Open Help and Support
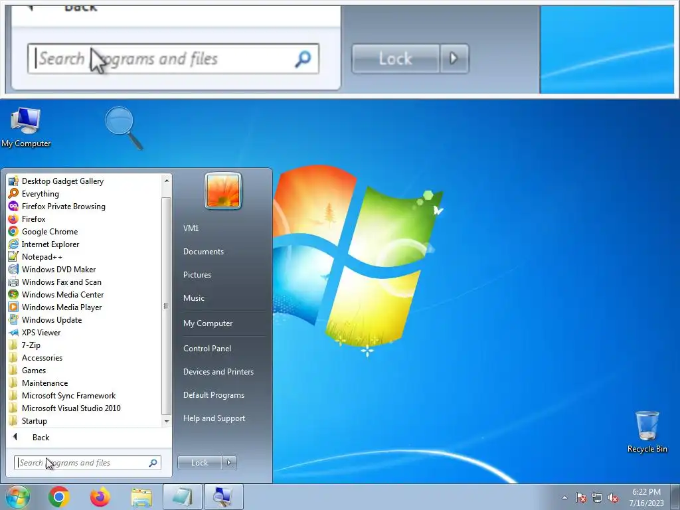 coord(214,418)
